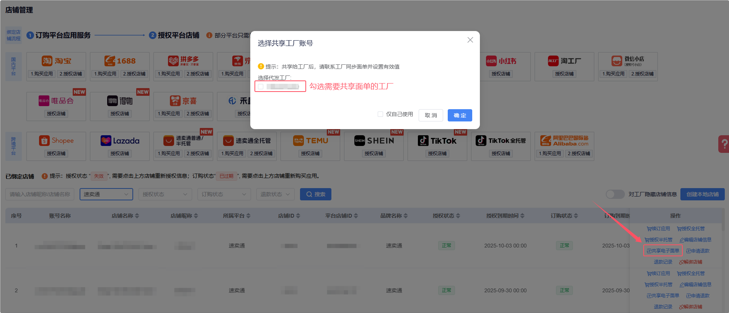
Task: Click 授权店铺 under 小红书
Action: 501,74
